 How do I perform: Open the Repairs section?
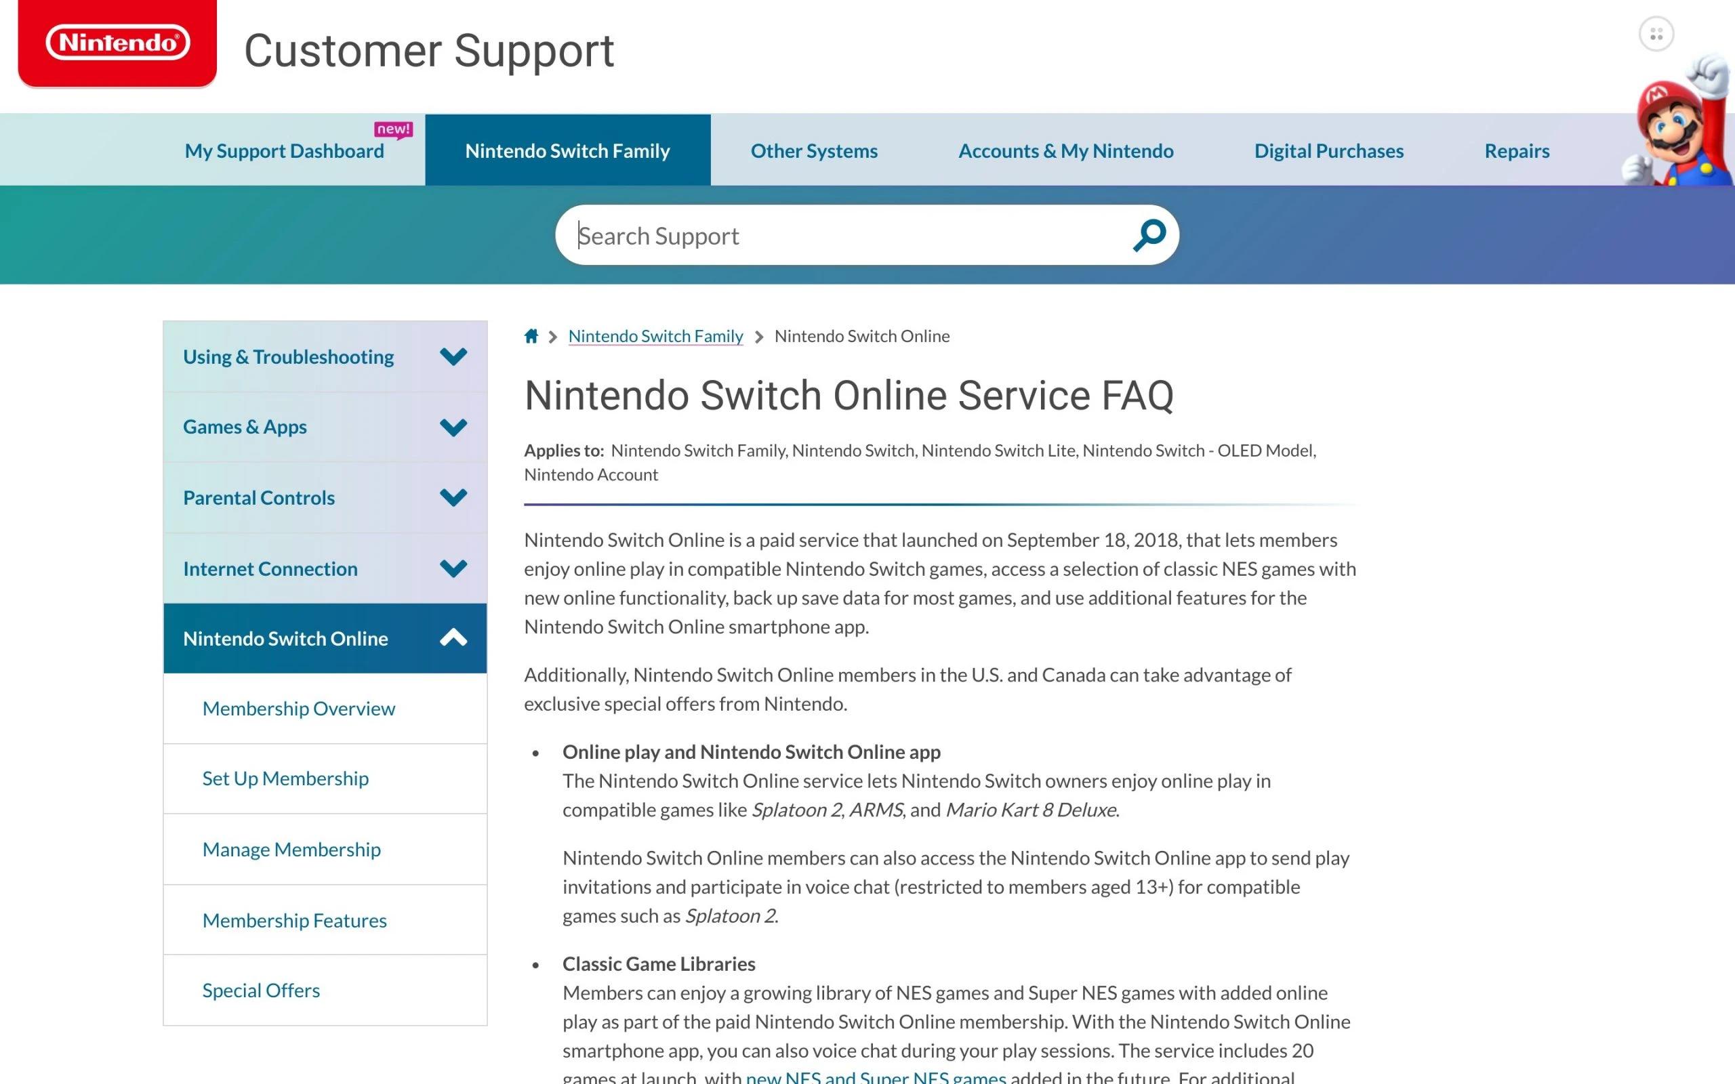[1516, 150]
